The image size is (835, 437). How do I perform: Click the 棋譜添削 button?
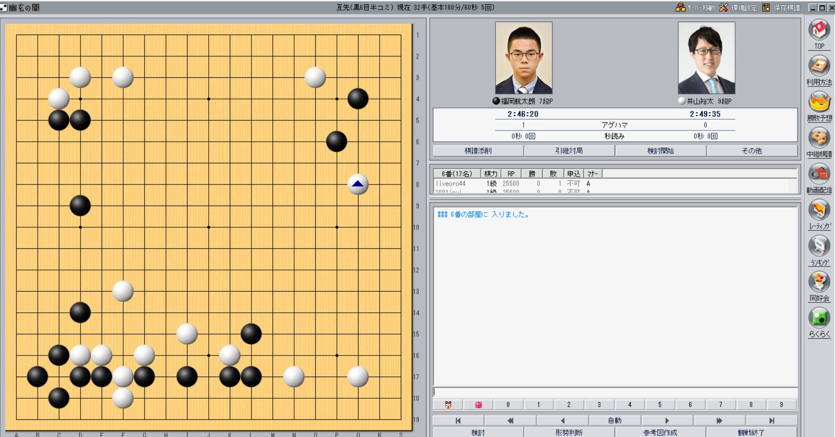[478, 151]
